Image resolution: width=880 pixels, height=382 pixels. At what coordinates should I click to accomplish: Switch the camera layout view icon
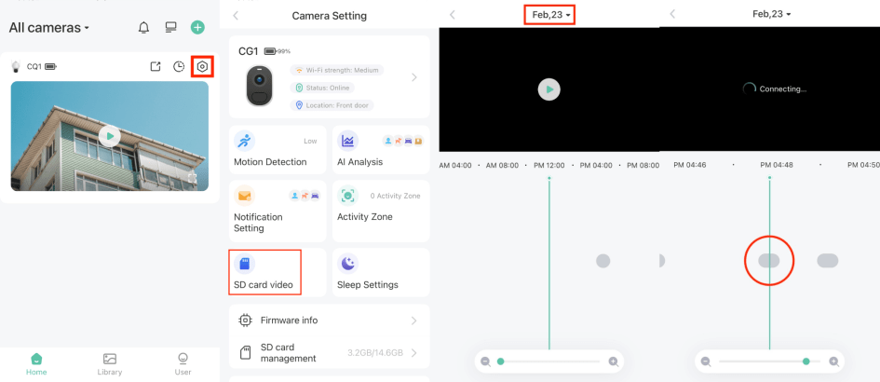pyautogui.click(x=170, y=28)
